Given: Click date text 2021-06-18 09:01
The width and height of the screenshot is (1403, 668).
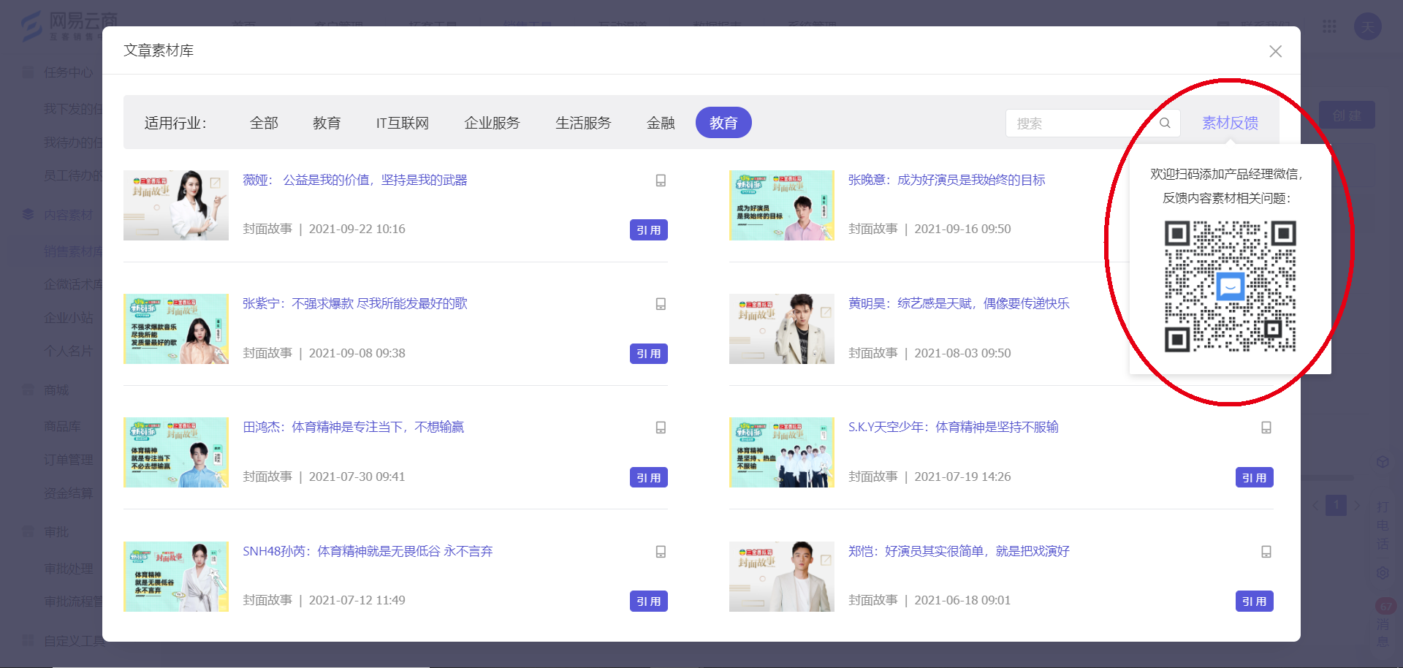Looking at the screenshot, I should click(x=962, y=600).
